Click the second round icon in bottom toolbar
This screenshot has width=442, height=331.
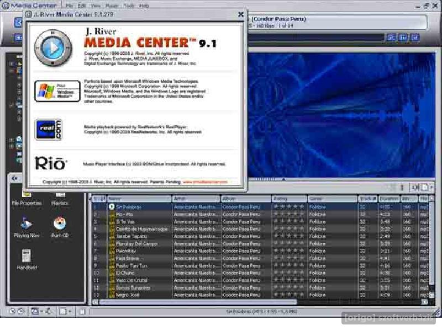21,311
